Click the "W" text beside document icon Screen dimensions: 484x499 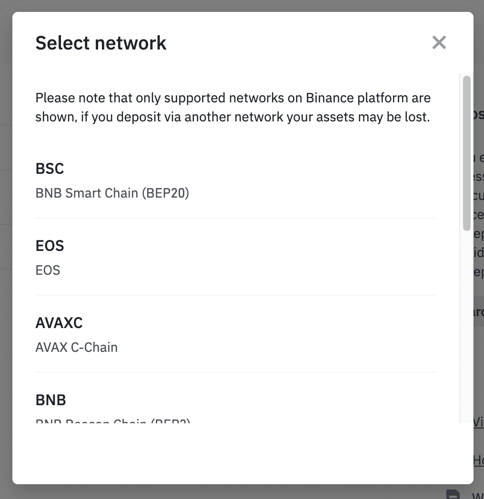coord(477,495)
